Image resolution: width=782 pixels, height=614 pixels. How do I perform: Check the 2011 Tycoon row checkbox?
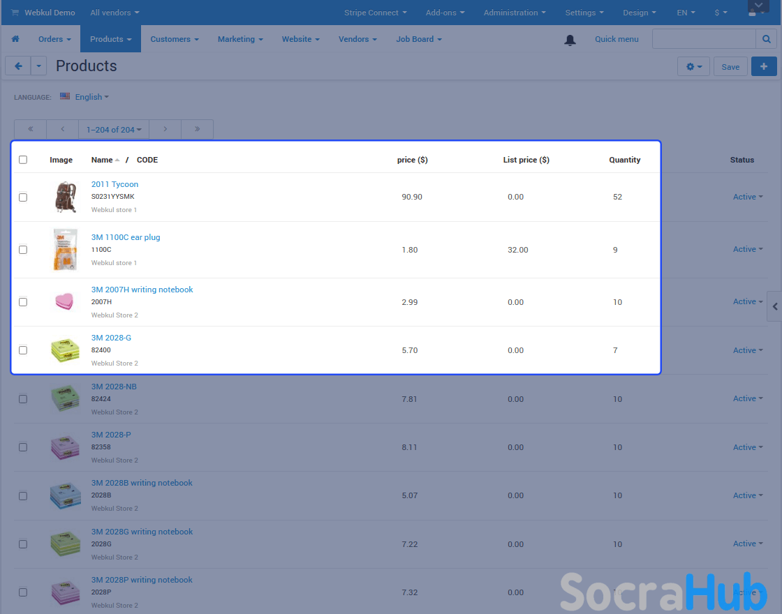pos(23,197)
